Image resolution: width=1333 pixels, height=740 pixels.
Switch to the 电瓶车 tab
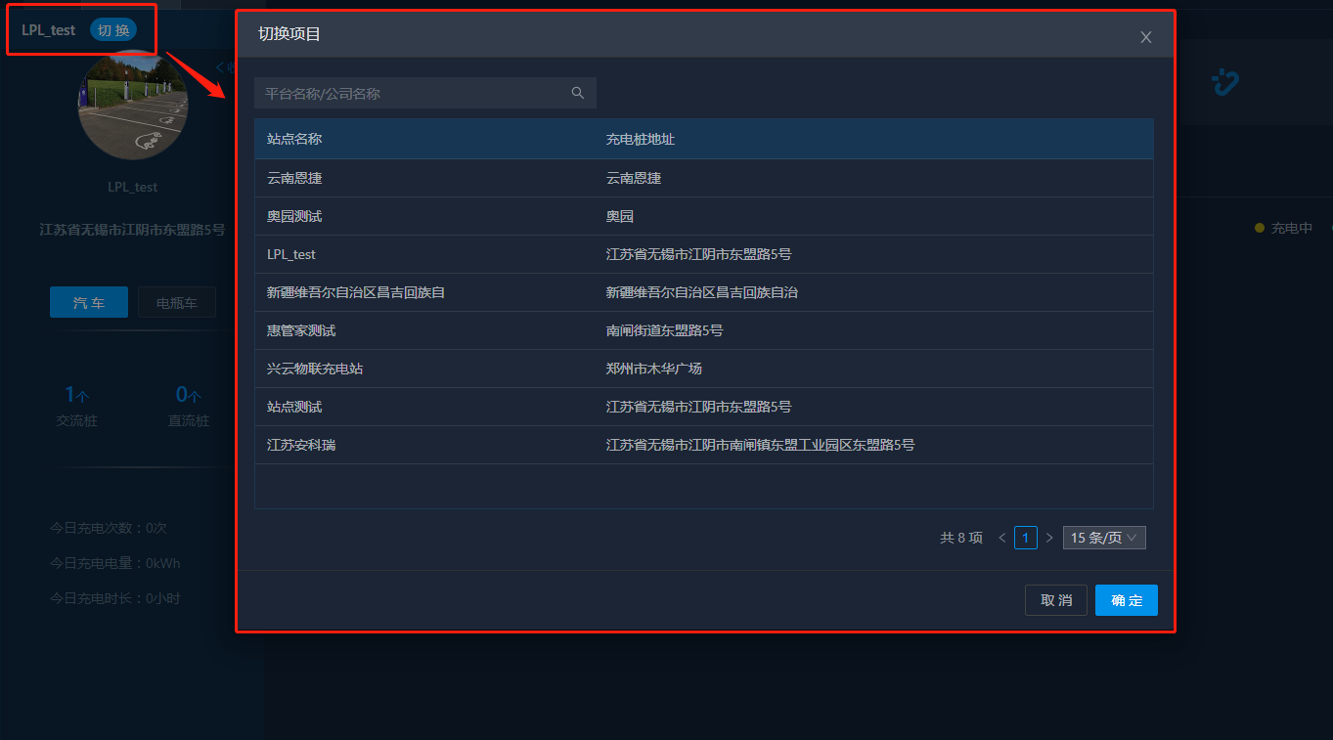[177, 303]
